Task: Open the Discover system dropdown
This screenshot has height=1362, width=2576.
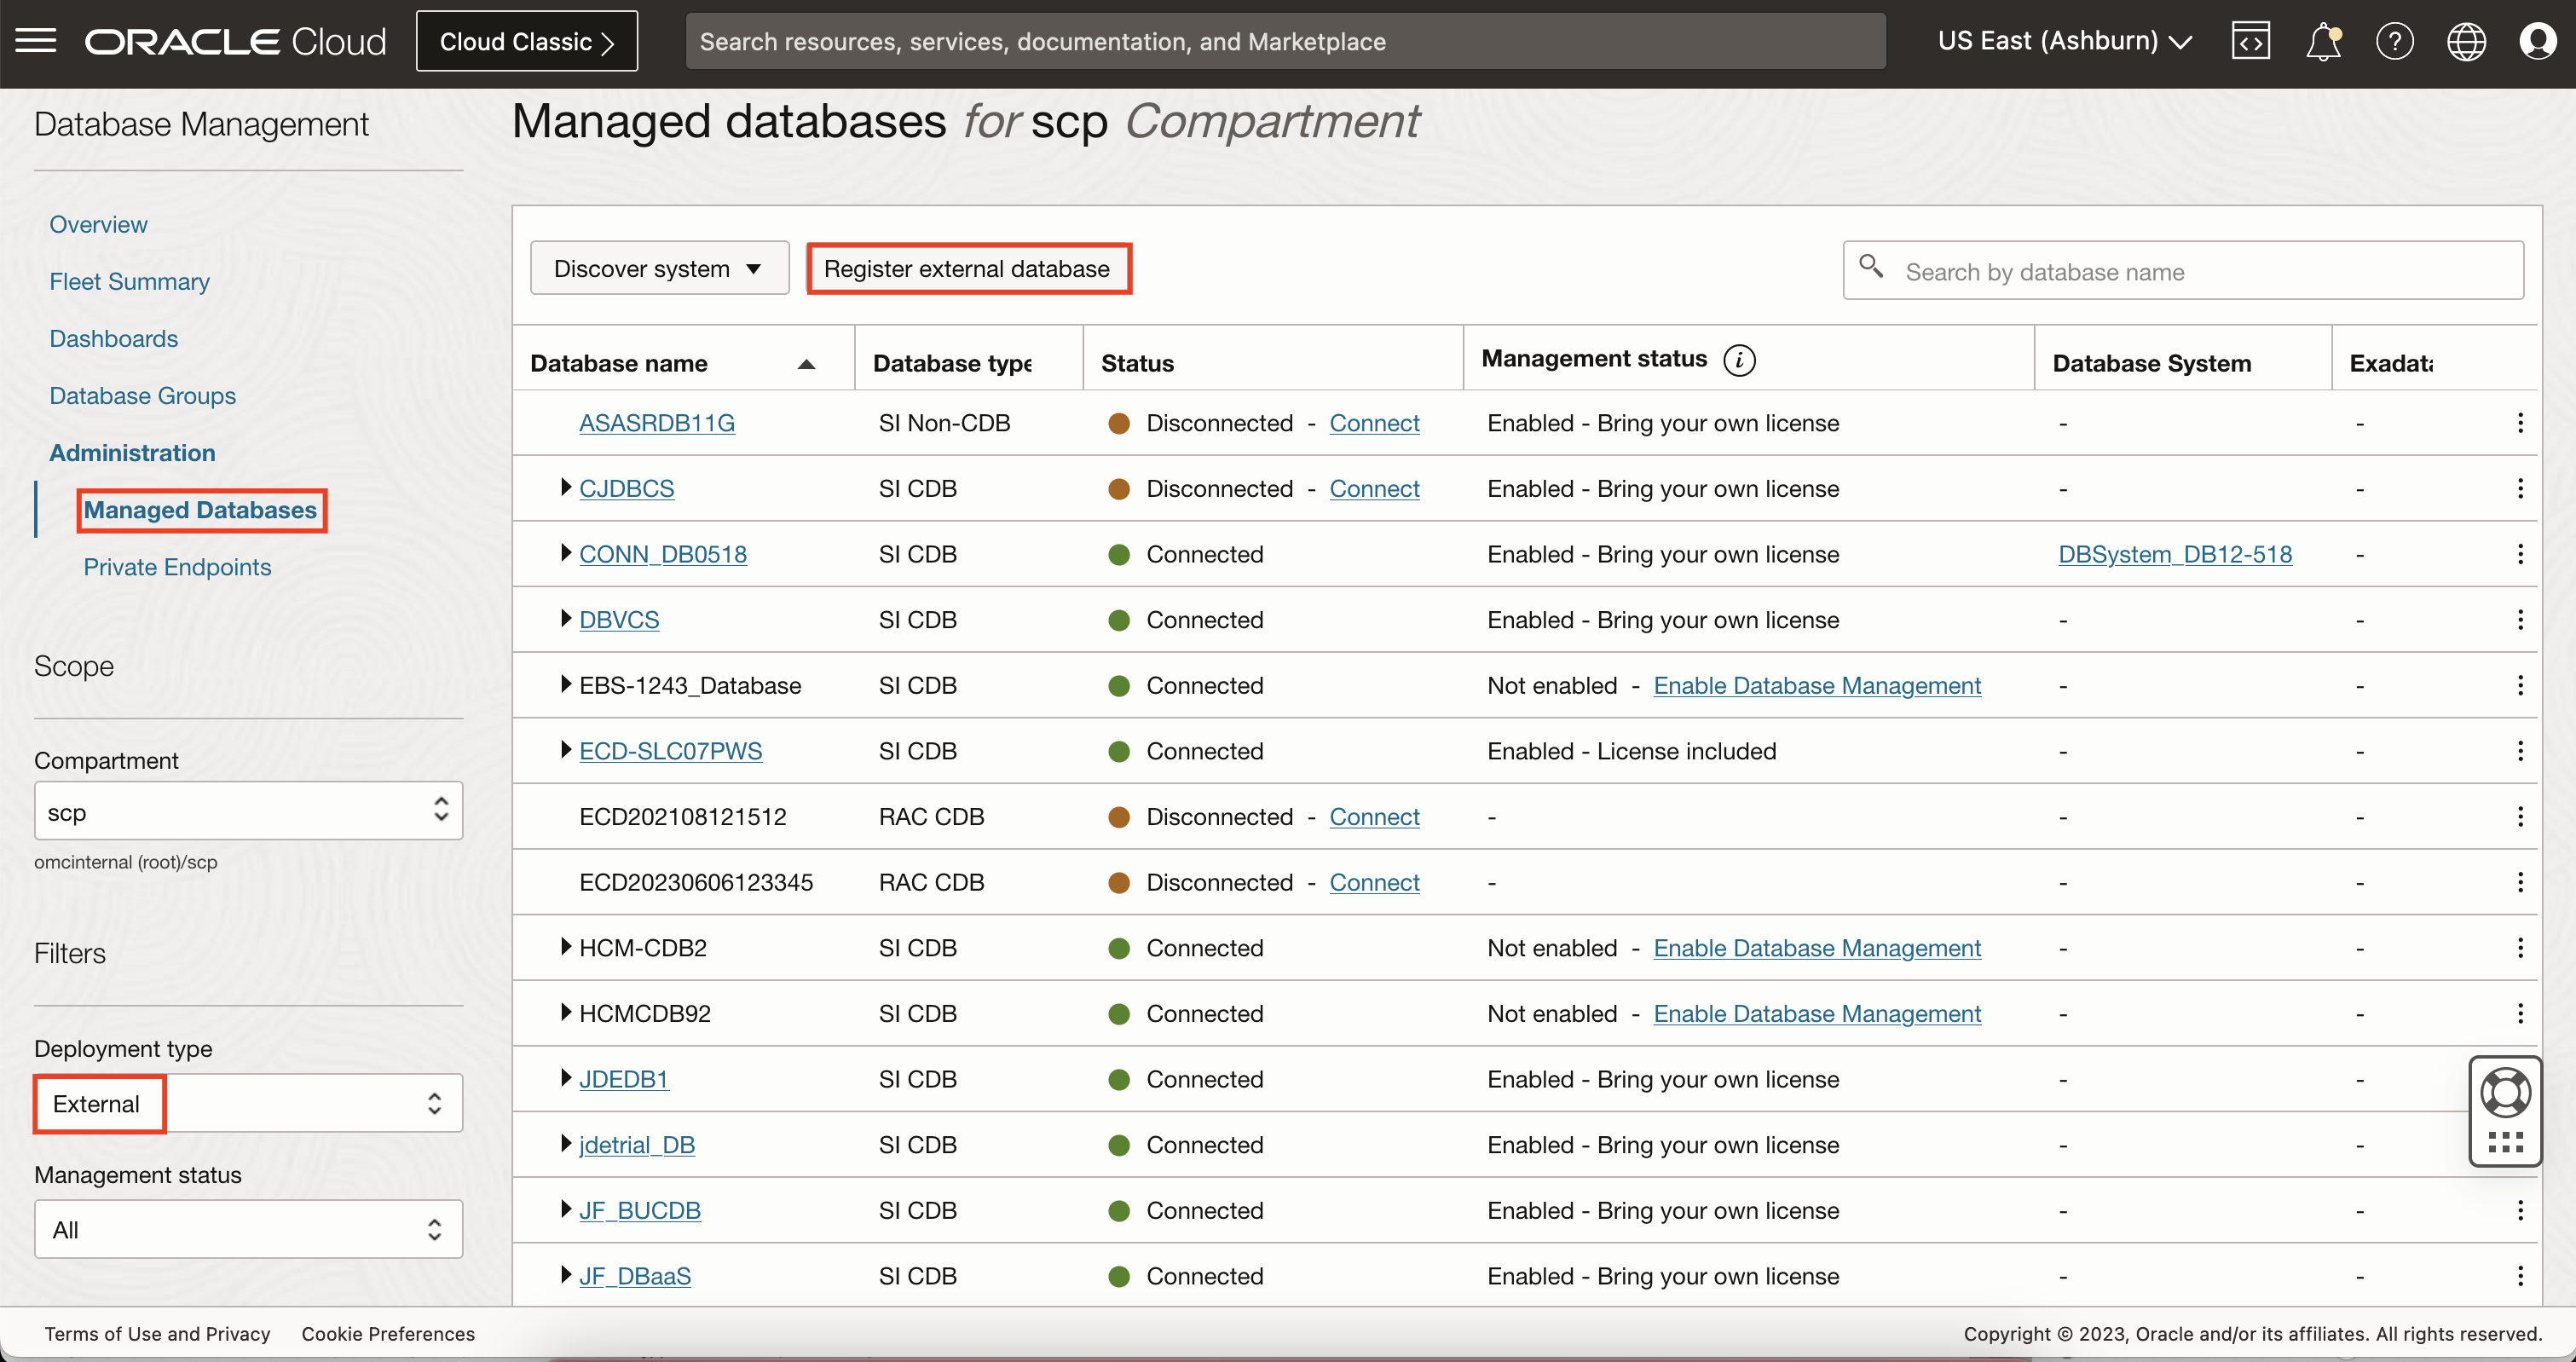Action: pyautogui.click(x=659, y=267)
